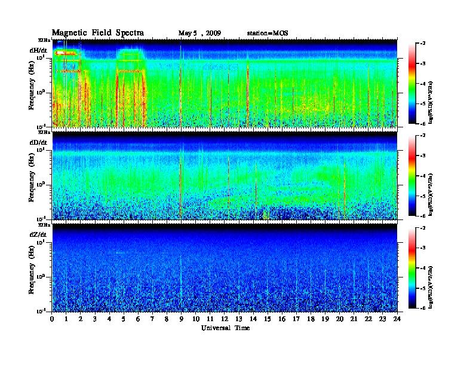
Task: Click hour tick label "7" on time axis
Action: coord(153,319)
